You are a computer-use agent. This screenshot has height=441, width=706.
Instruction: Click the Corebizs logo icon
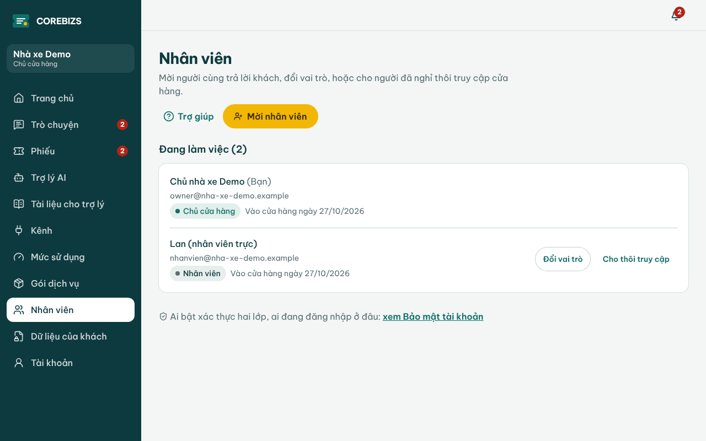21,21
